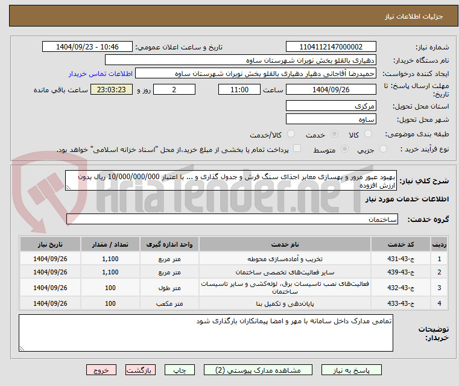
Task: Click the buyer organization name field
Action: (x=240, y=60)
